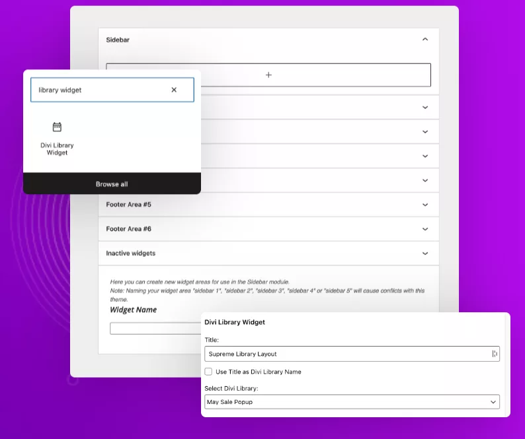Open the Select Divi Library dropdown
Viewport: 525px width, 439px height.
click(x=352, y=402)
